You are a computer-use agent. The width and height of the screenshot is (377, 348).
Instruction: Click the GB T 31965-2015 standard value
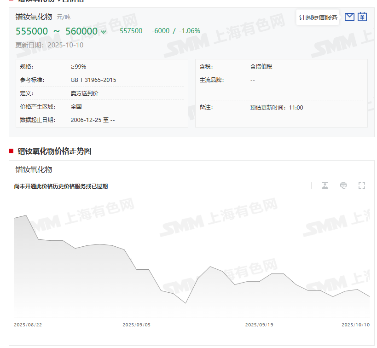pyautogui.click(x=93, y=80)
